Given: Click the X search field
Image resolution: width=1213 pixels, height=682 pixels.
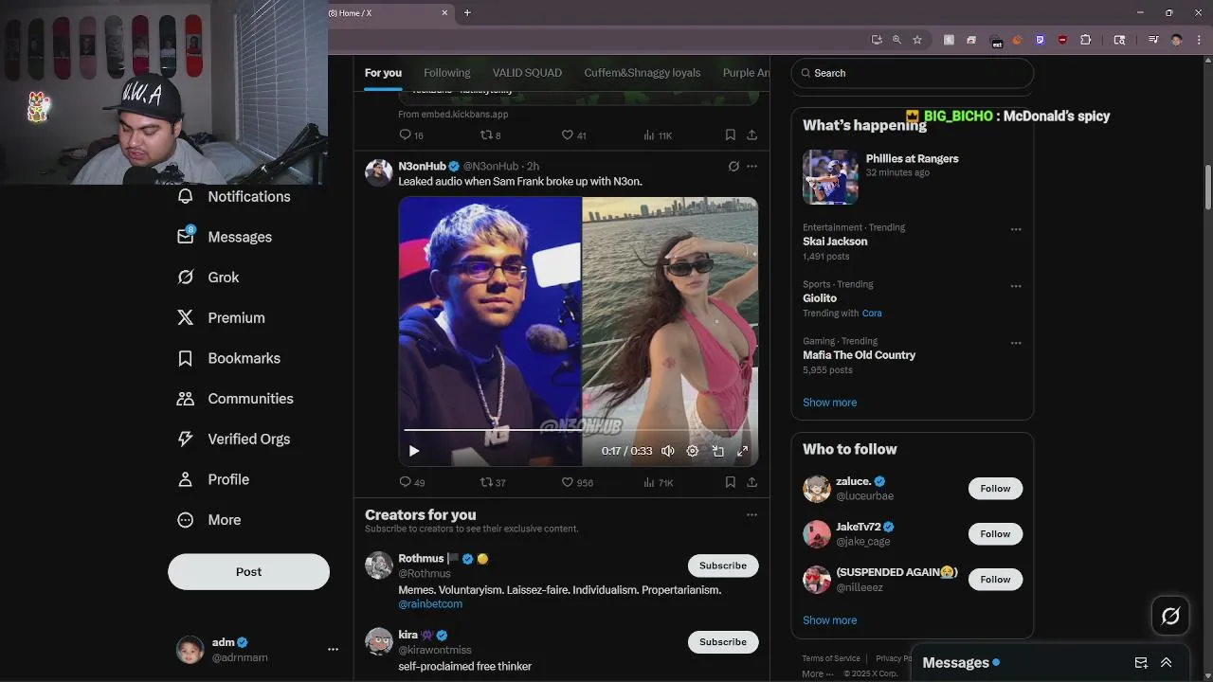Looking at the screenshot, I should [913, 73].
